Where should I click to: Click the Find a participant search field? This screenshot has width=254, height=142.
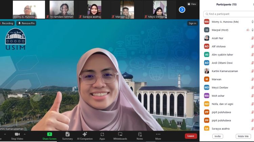click(229, 14)
